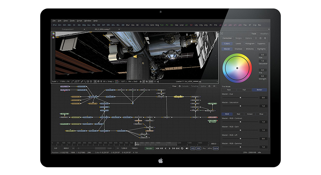Open the color channel dropdown in viewer
The width and height of the screenshot is (321, 175).
click(x=117, y=81)
